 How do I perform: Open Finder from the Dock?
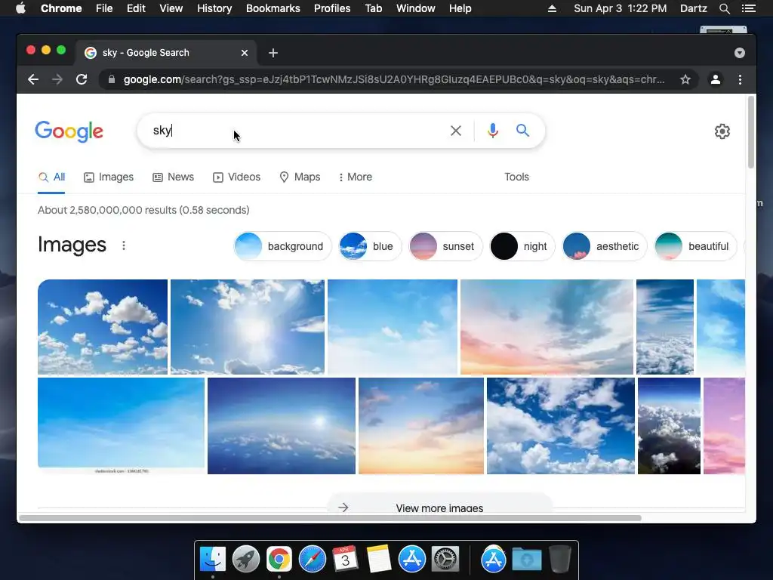pos(213,560)
